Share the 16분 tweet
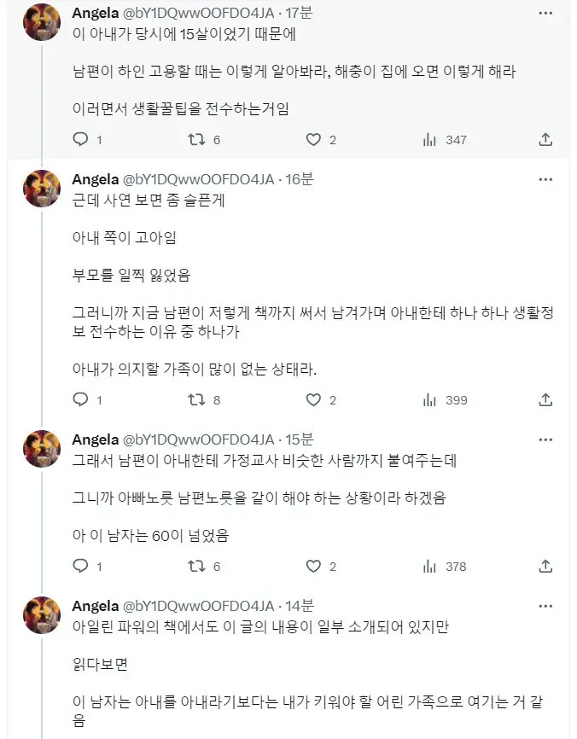 coord(546,399)
